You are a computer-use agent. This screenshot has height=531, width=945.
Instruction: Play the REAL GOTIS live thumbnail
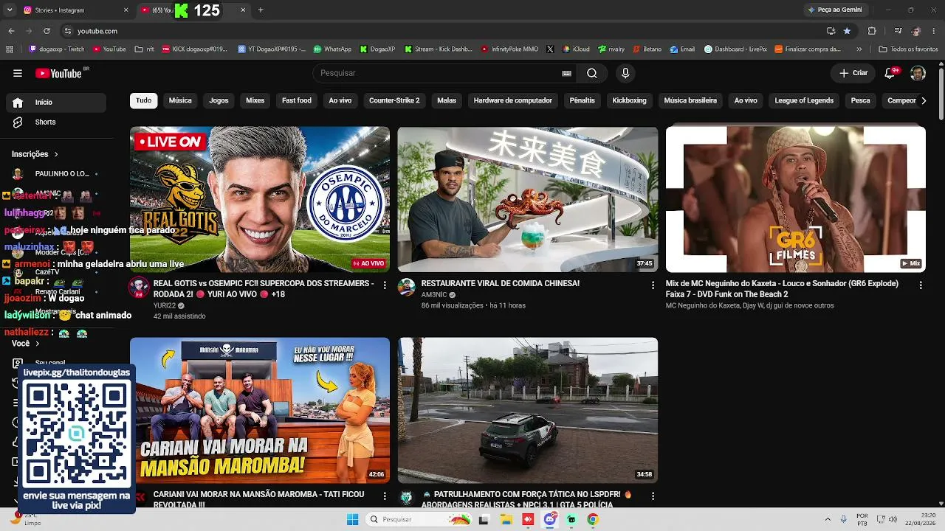(x=260, y=199)
